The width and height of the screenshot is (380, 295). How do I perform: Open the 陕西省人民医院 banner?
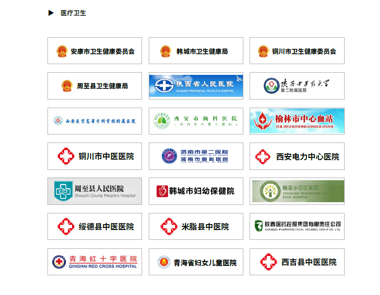(196, 86)
